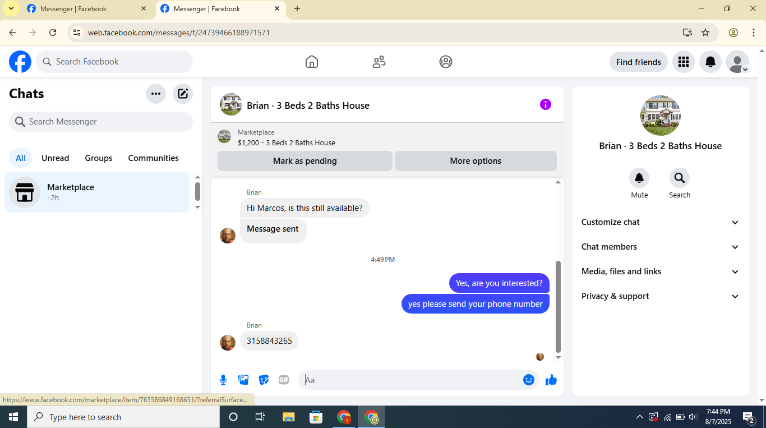Open the tab search dropdown arrow
Image resolution: width=766 pixels, height=428 pixels.
click(11, 8)
